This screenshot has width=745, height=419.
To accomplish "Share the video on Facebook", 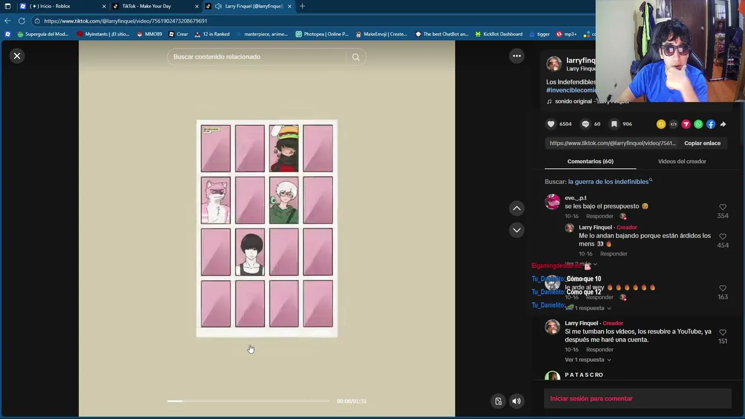I will [x=711, y=124].
